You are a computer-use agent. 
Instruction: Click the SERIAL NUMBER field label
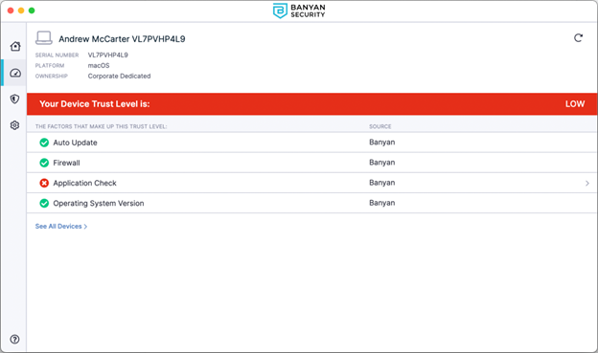click(57, 55)
